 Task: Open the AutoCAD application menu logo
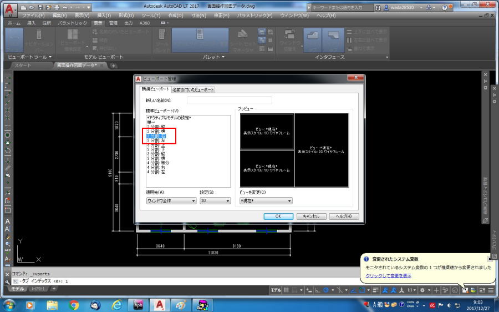(10, 9)
